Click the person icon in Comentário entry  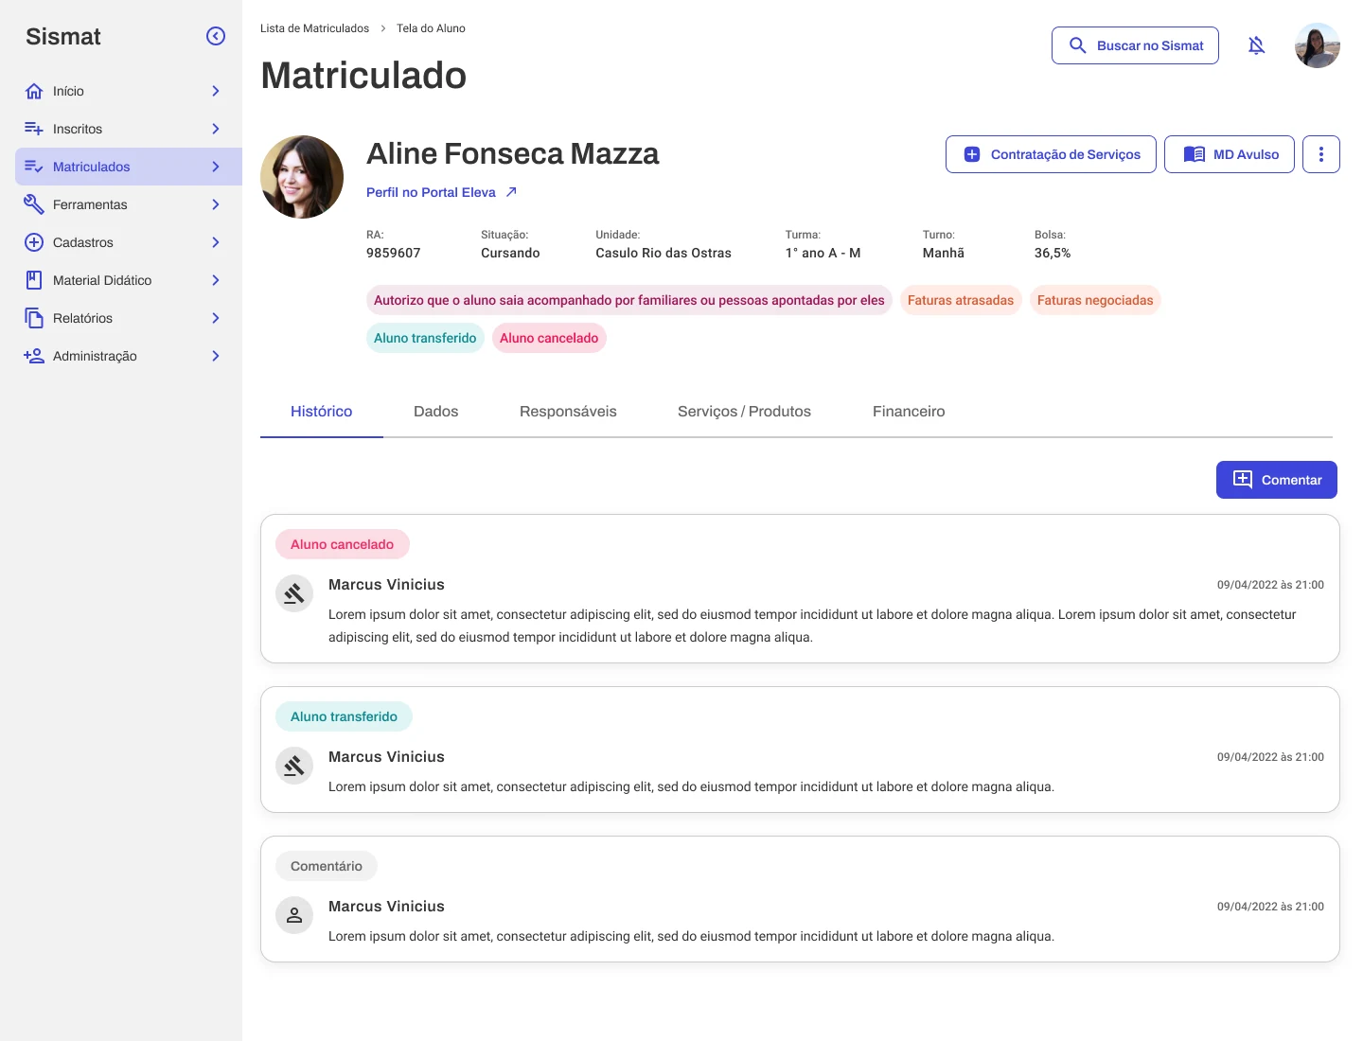click(294, 915)
